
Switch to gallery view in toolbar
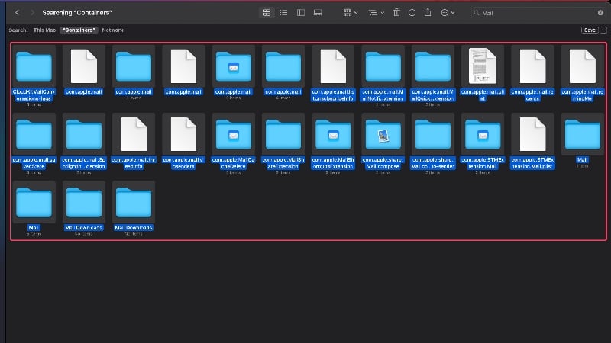(318, 13)
